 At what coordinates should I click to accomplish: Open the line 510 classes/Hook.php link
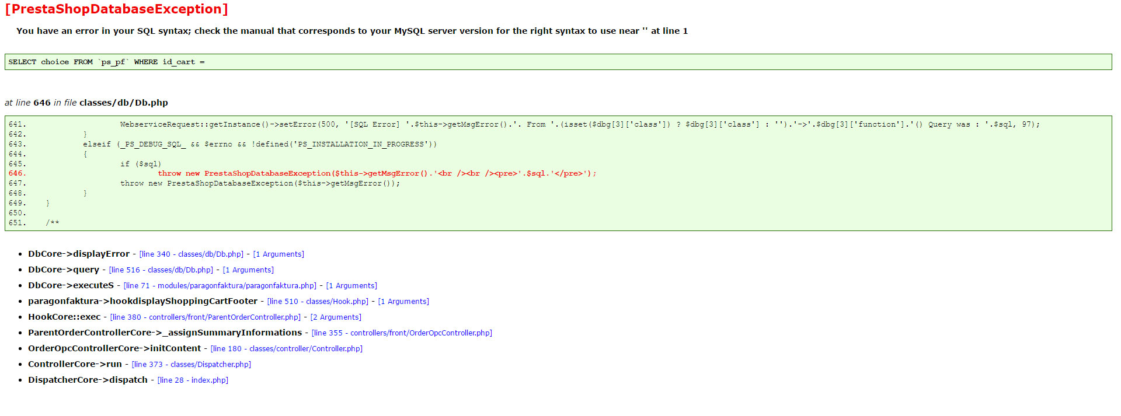(x=318, y=302)
